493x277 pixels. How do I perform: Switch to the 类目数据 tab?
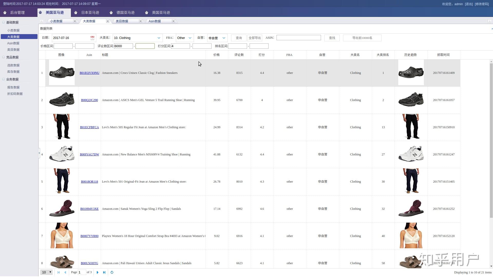[122, 21]
